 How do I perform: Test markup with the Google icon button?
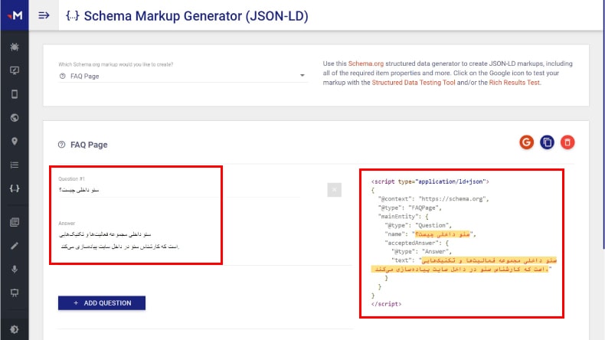(x=526, y=142)
